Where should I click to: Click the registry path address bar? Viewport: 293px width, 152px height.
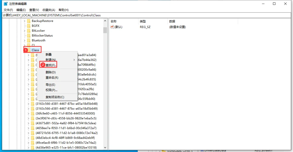146,15
